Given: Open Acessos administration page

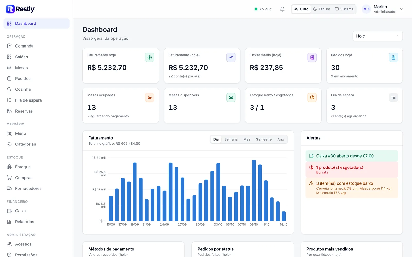Looking at the screenshot, I should click(37, 244).
